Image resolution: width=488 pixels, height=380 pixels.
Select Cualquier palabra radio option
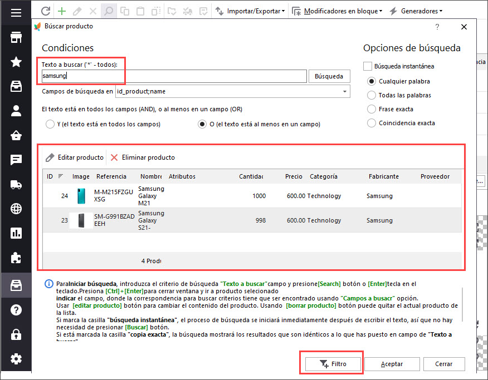(371, 81)
